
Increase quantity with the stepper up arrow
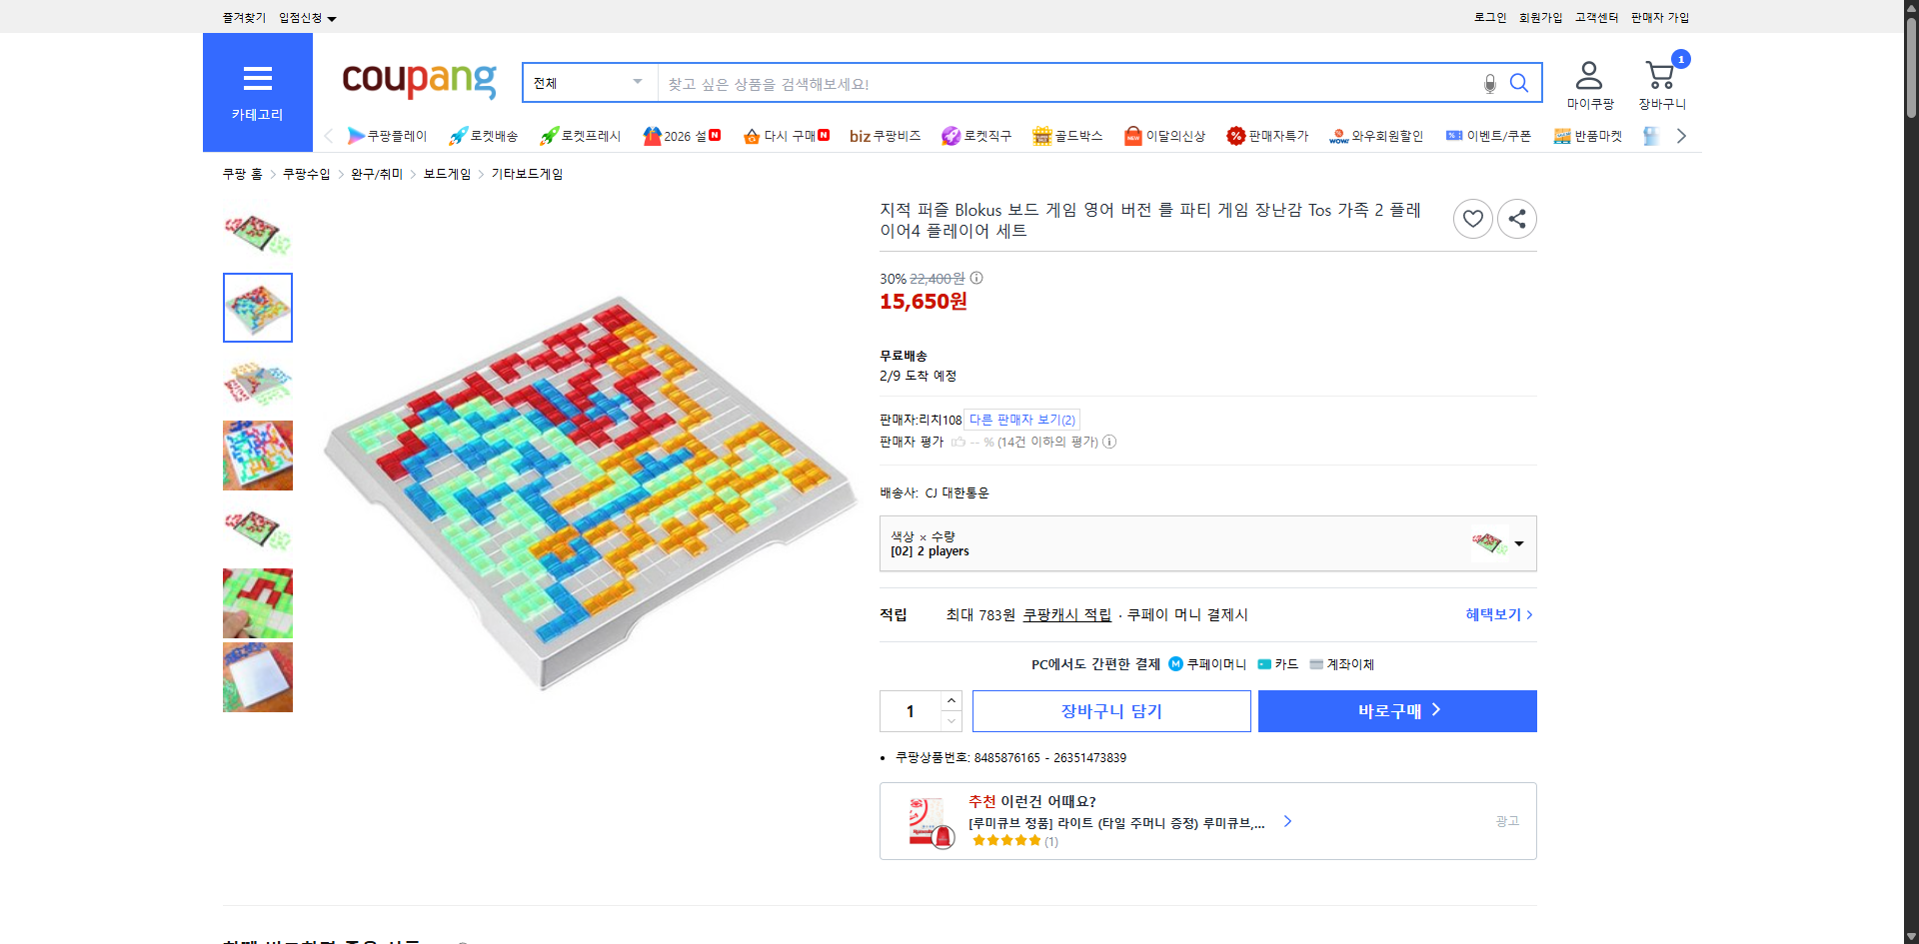(x=951, y=700)
